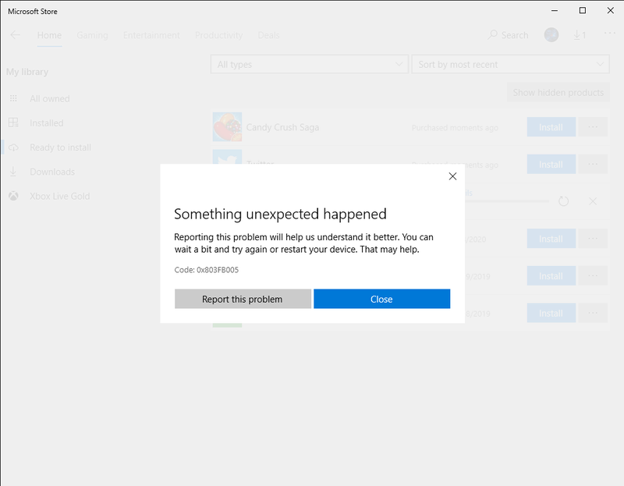
Task: Click the Candy Crush Saga thumbnail
Action: coord(227,127)
